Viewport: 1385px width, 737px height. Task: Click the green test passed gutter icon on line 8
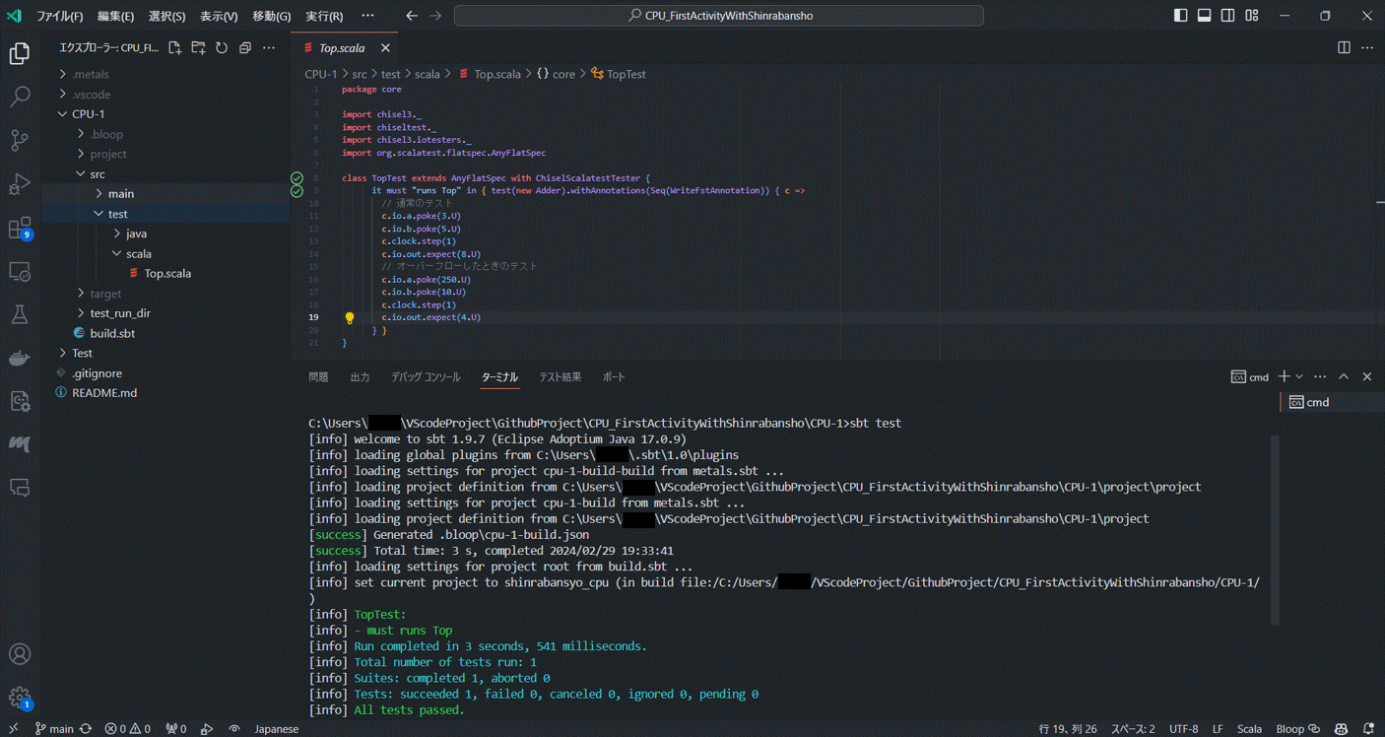[297, 178]
